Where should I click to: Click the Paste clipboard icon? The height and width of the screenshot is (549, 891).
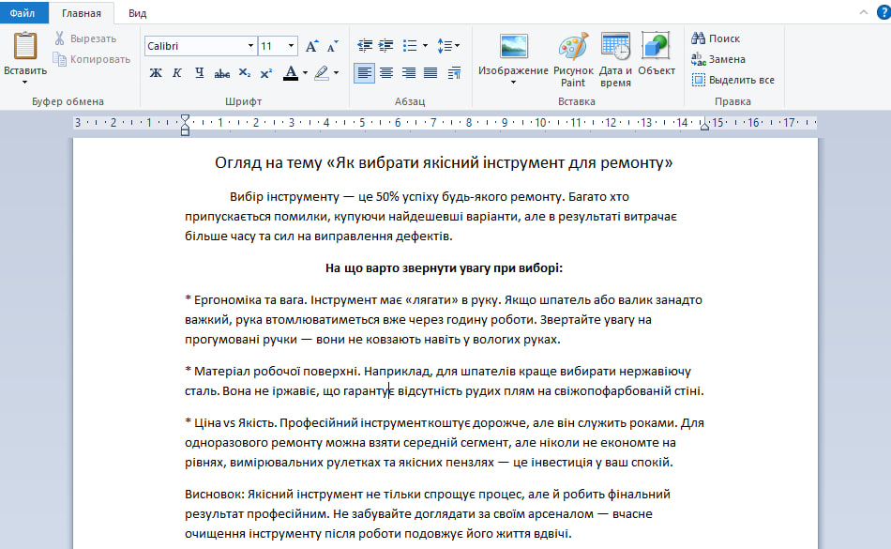25,46
